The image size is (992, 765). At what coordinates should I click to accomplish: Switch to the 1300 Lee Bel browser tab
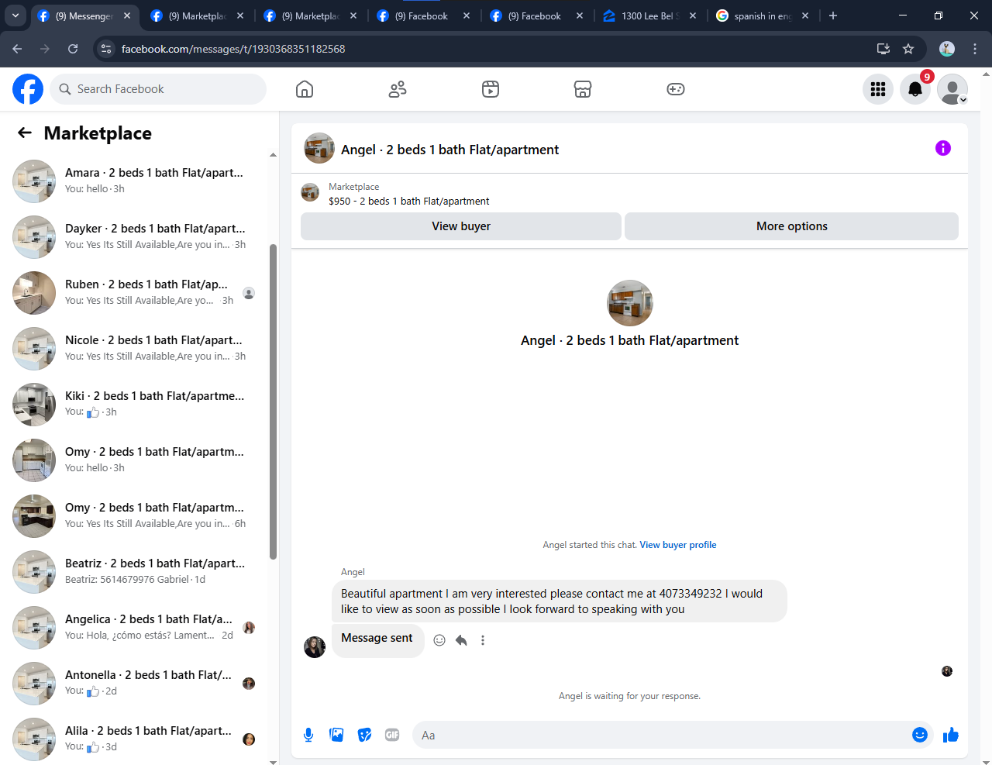(x=649, y=16)
